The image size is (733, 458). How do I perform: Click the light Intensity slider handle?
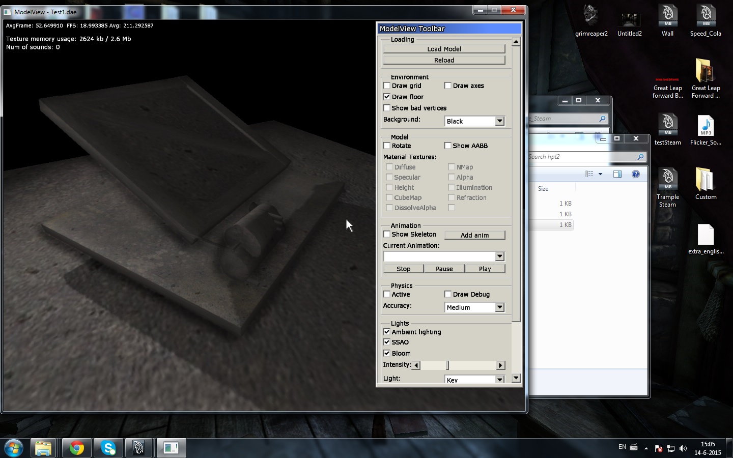(x=448, y=365)
